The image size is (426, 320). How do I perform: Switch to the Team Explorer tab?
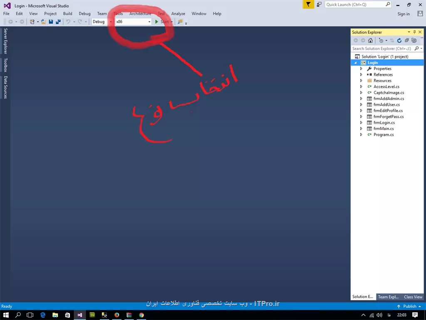388,297
